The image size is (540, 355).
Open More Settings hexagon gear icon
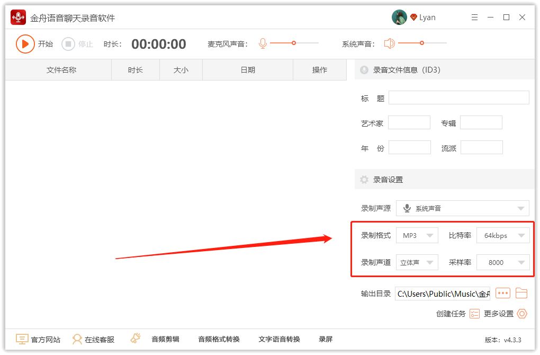click(x=522, y=314)
